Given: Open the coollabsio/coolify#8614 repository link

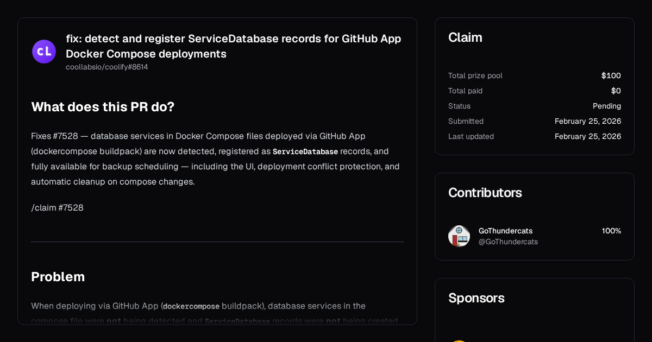Looking at the screenshot, I should click(x=107, y=67).
